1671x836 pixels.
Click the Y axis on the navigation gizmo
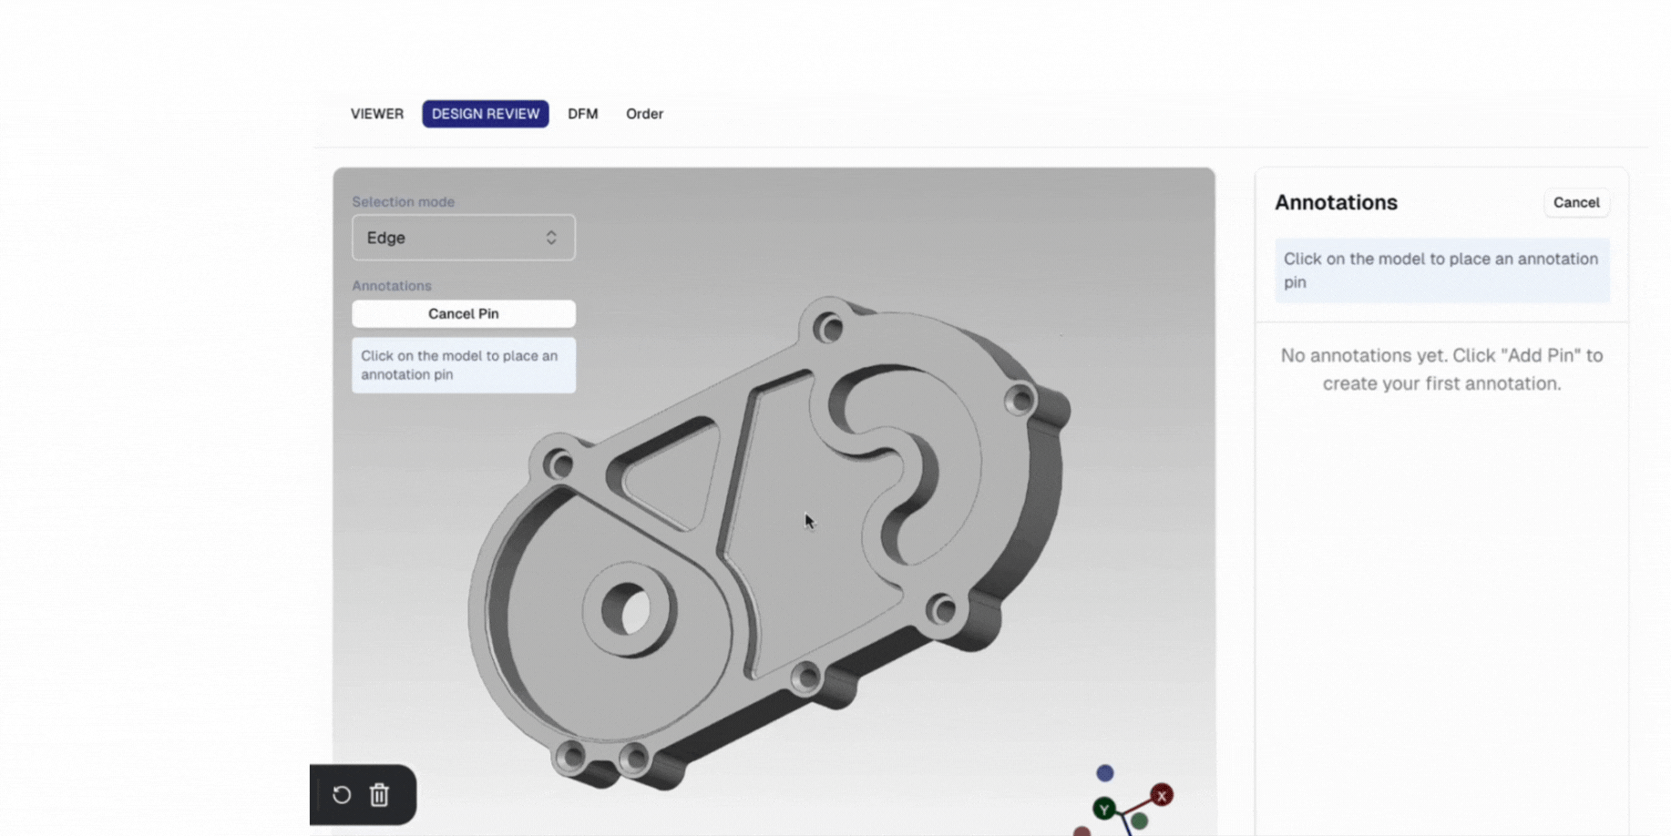[1104, 808]
